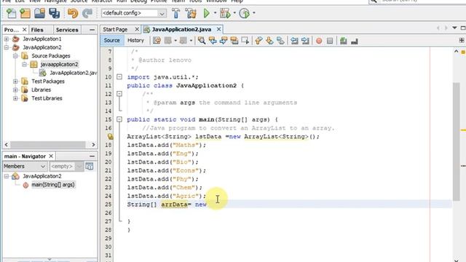Click the Debug Project icon
This screenshot has width=466, height=262.
coord(225,13)
